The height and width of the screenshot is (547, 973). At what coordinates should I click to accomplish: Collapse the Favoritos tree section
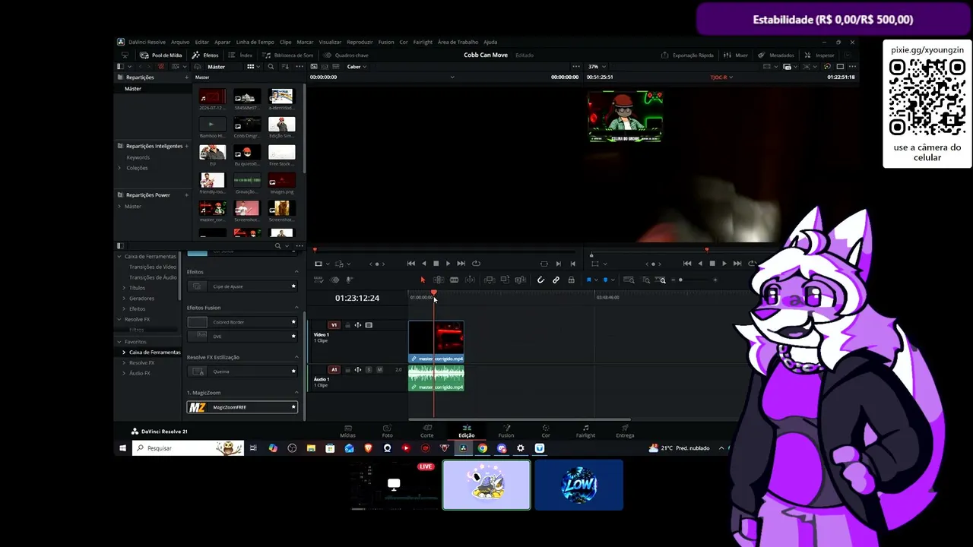[119, 342]
